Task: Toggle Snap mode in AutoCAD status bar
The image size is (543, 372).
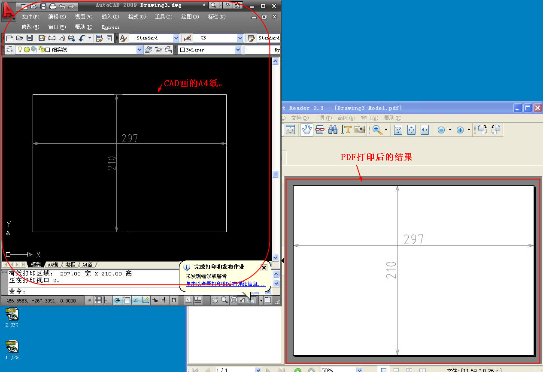Action: pos(89,300)
